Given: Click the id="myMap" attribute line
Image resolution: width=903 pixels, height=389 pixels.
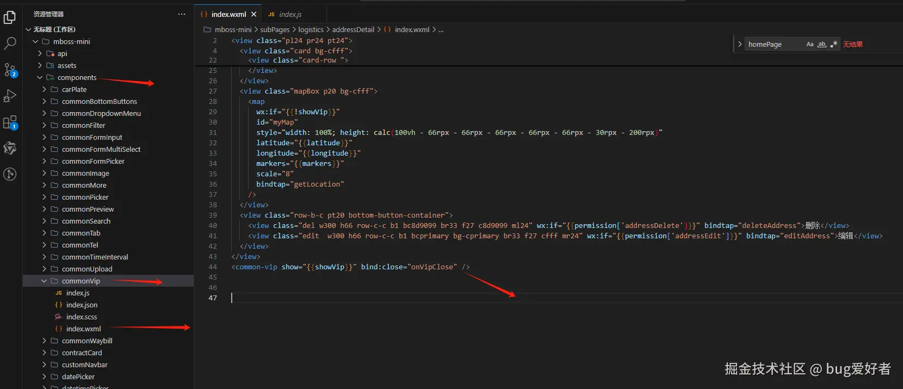Looking at the screenshot, I should 277,122.
